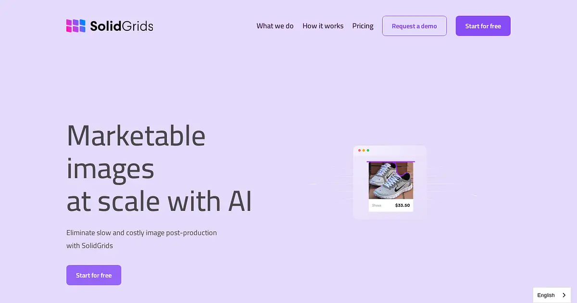Expand the chevron arrow beside English
Image resolution: width=577 pixels, height=303 pixels.
tap(564, 295)
